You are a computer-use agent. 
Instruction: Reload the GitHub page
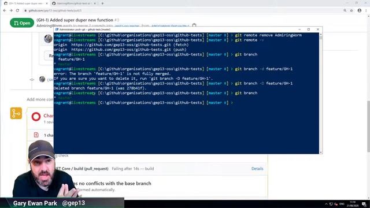(17, 10)
